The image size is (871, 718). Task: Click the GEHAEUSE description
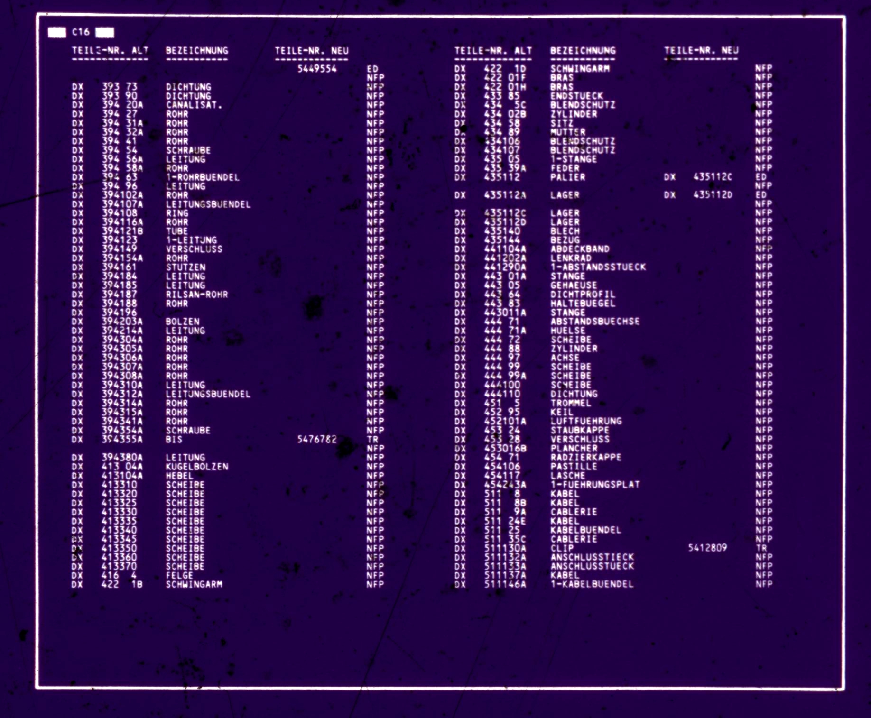coord(574,285)
